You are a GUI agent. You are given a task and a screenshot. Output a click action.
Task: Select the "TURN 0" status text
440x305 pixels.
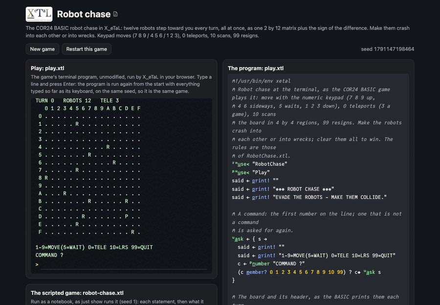coord(44,101)
